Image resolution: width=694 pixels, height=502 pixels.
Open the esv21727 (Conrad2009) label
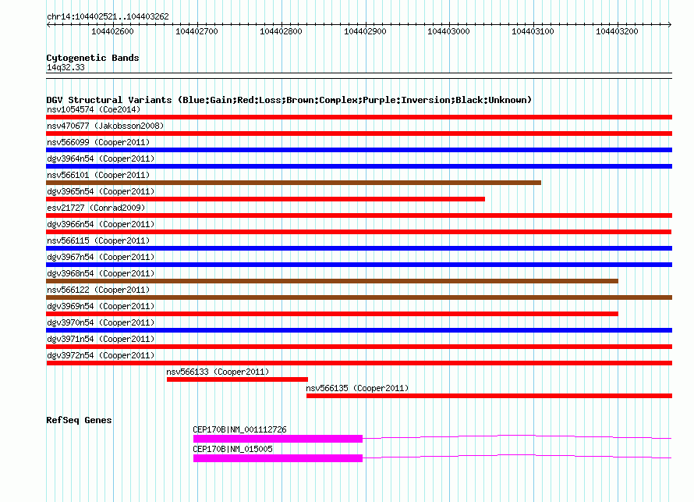point(96,208)
